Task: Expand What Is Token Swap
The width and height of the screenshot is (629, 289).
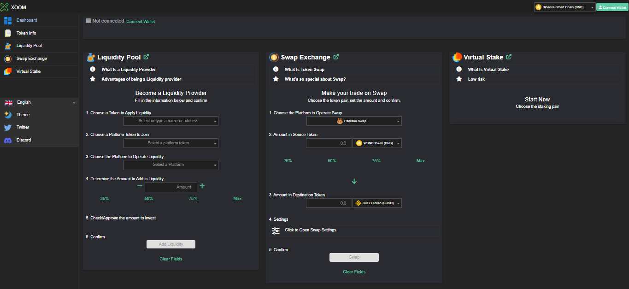Action: pyautogui.click(x=354, y=69)
